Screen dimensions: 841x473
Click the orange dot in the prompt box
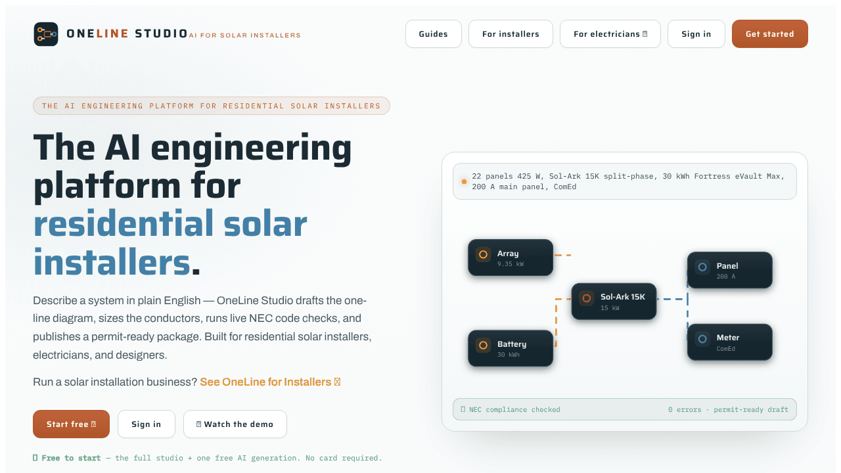click(x=464, y=181)
